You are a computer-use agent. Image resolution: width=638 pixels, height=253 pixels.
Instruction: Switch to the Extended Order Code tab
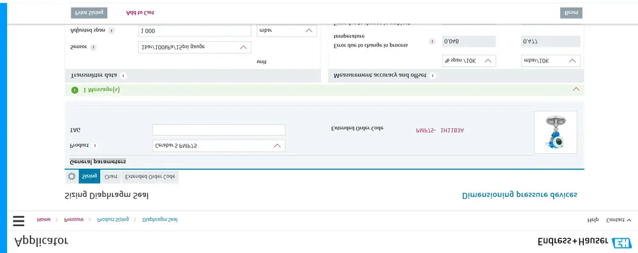point(150,177)
